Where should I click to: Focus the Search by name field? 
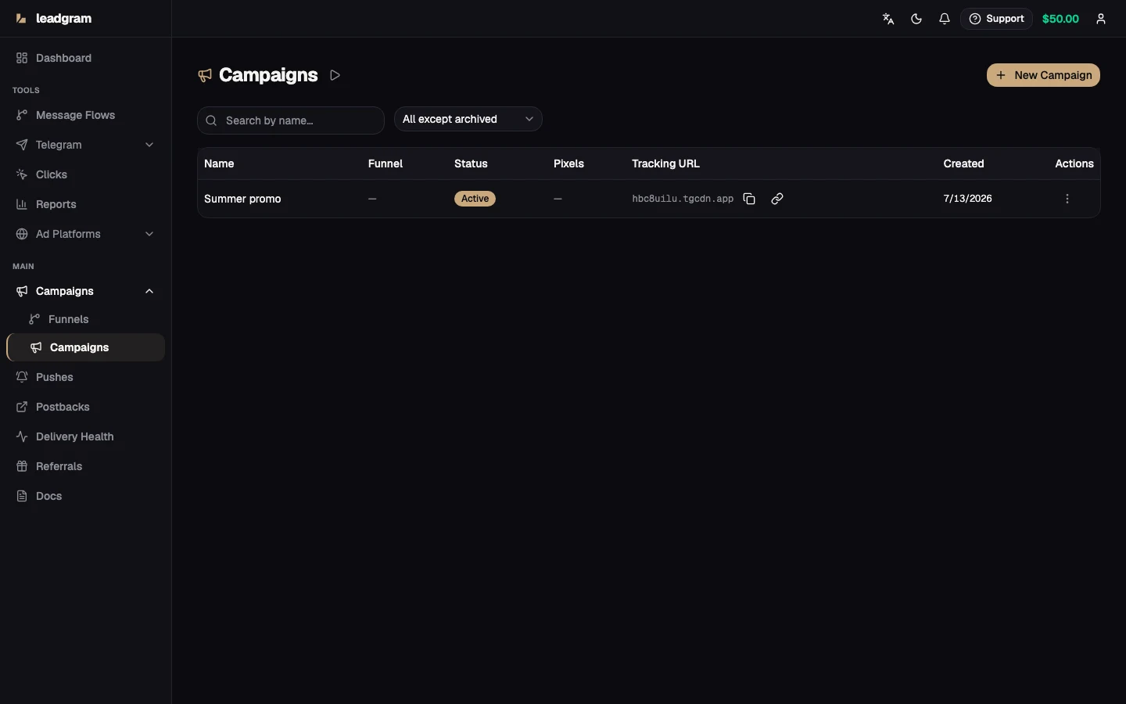click(x=291, y=120)
